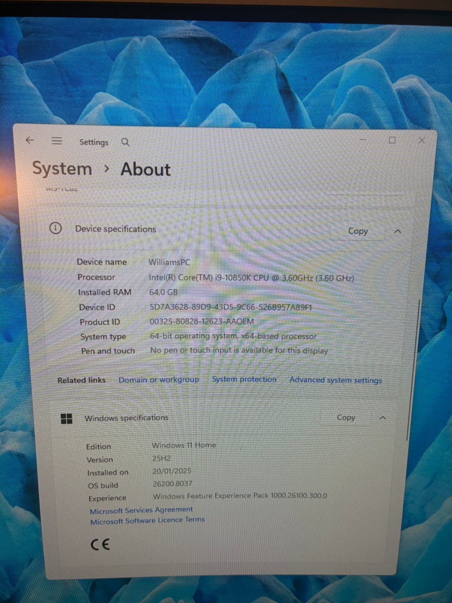The width and height of the screenshot is (452, 603).
Task: Close the Settings window
Action: (421, 140)
